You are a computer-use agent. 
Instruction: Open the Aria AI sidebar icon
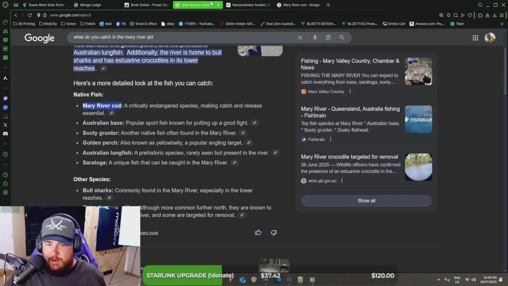[x=5, y=78]
